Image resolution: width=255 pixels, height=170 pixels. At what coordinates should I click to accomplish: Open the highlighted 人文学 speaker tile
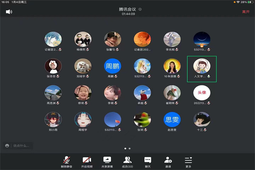pos(202,68)
